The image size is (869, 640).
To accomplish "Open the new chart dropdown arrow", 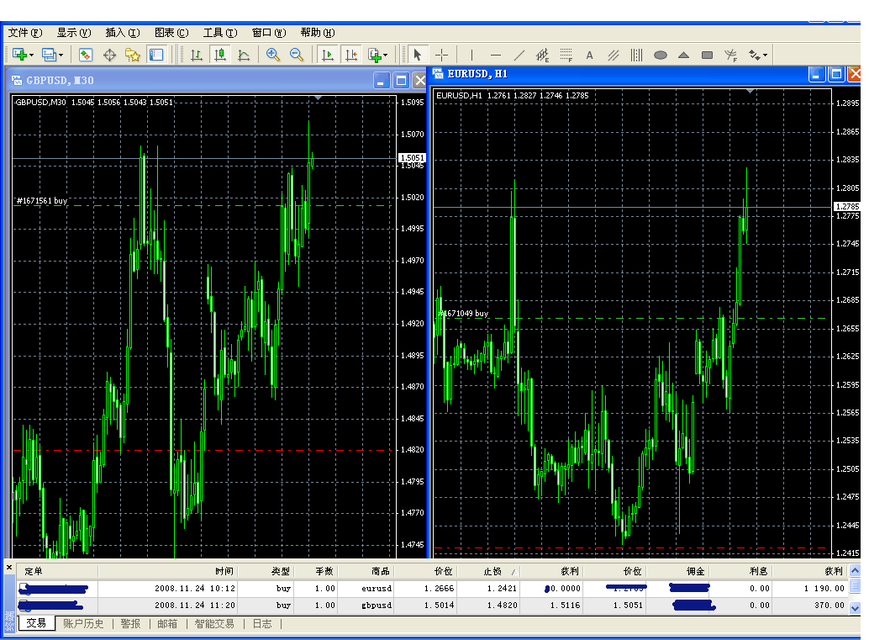I will [32, 56].
